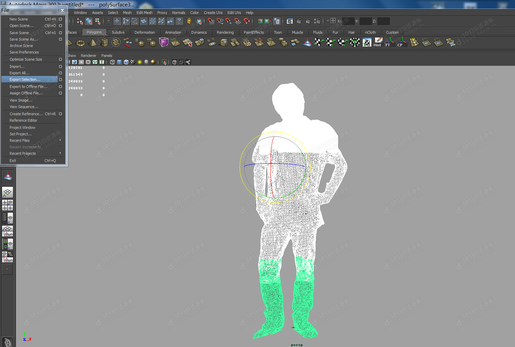
Task: Open the Create Reference option box
Action: (x=60, y=114)
